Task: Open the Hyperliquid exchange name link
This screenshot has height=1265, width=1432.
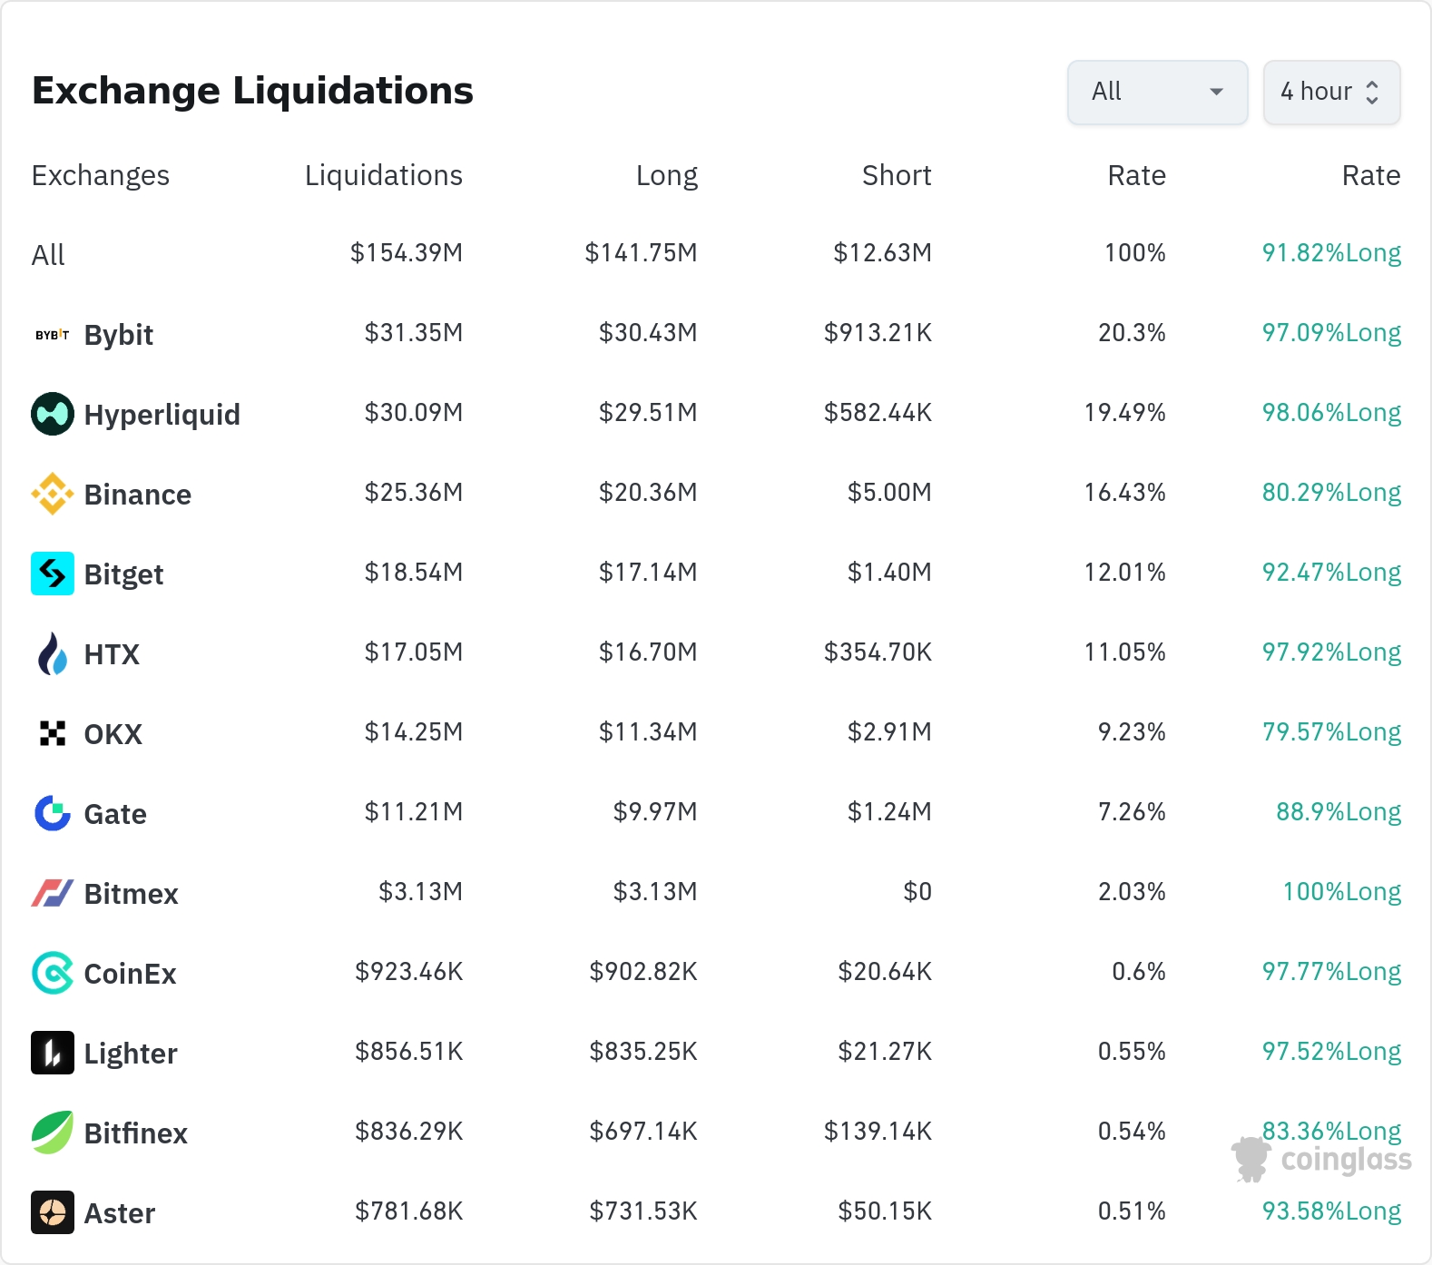Action: tap(162, 415)
